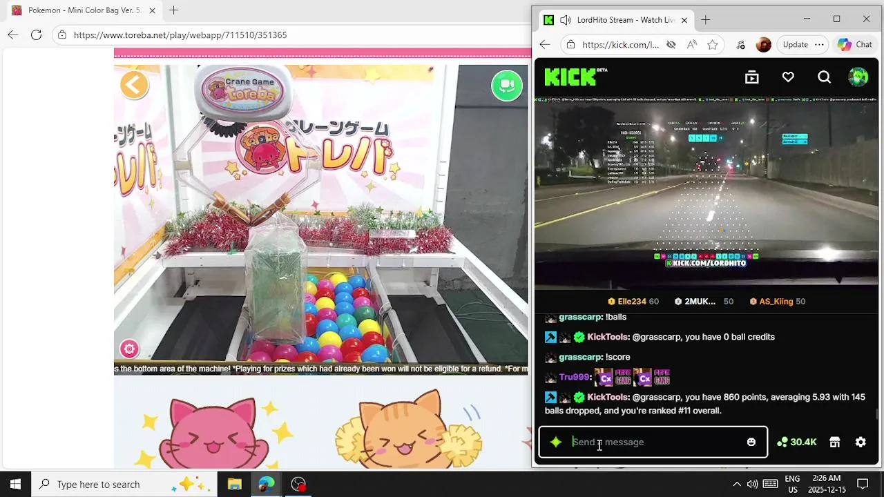Viewport: 884px width, 497px height.
Task: Open Kick user profile avatar menu
Action: [x=858, y=77]
